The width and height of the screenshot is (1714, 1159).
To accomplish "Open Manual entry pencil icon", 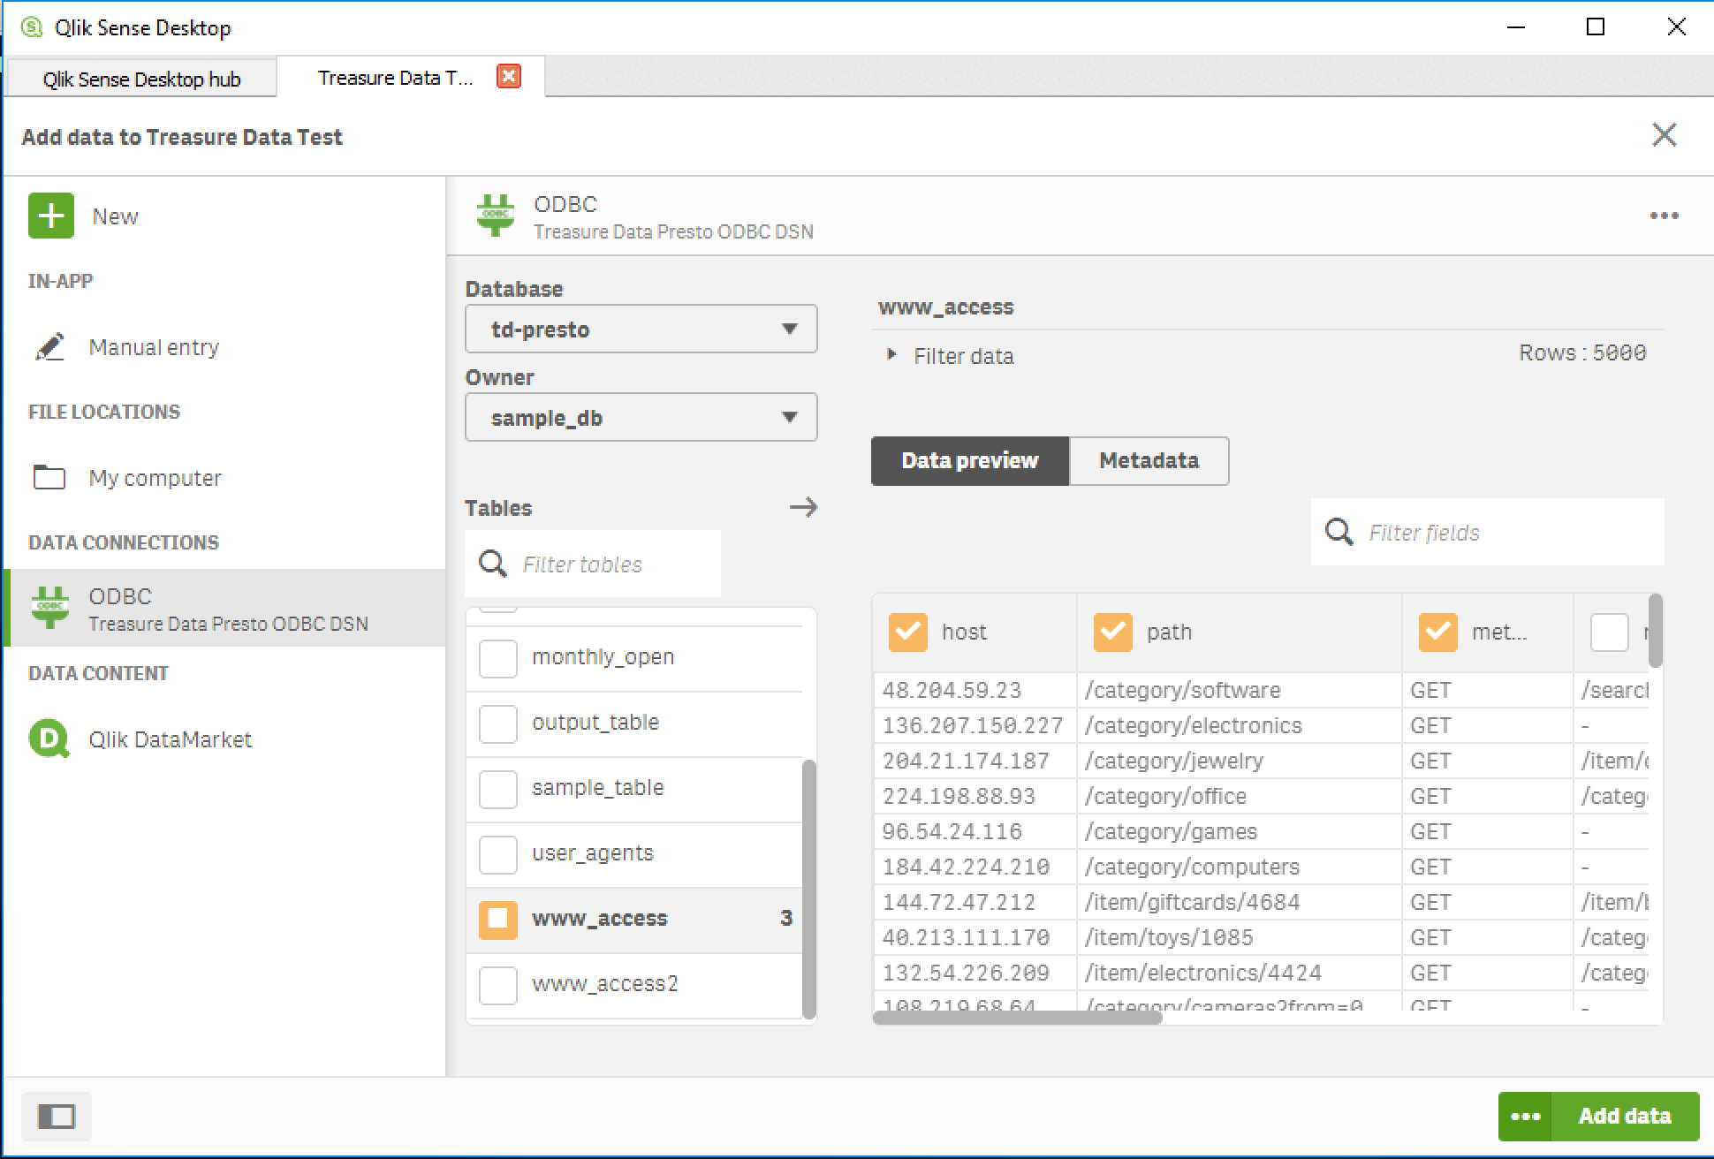I will (x=50, y=347).
